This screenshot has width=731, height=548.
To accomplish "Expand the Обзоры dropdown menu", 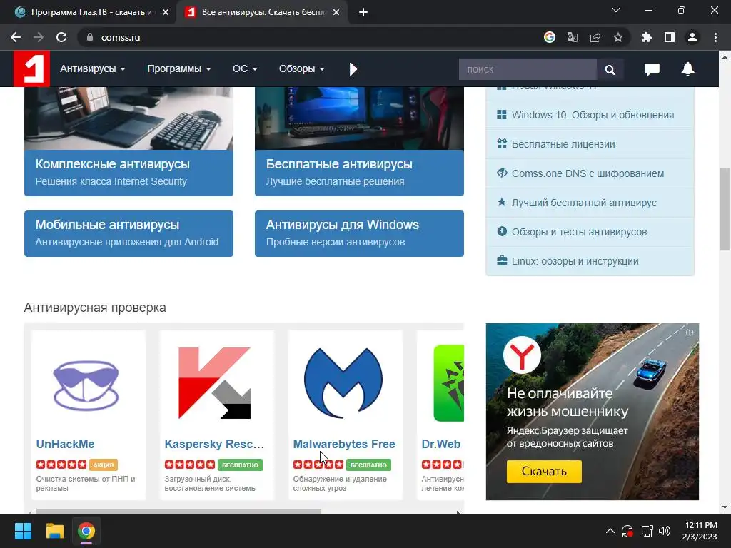I will 302,69.
